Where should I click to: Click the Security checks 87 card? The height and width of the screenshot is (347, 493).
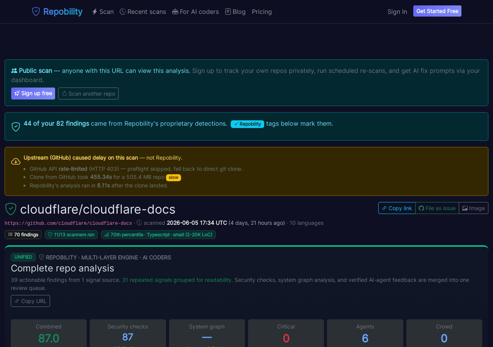click(128, 333)
